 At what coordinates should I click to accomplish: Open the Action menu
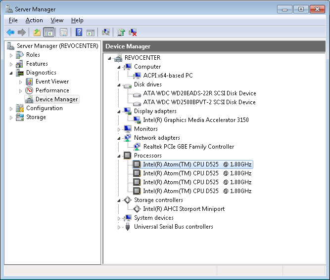34,20
